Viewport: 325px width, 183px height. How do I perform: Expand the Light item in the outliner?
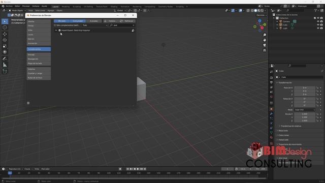(x=277, y=28)
